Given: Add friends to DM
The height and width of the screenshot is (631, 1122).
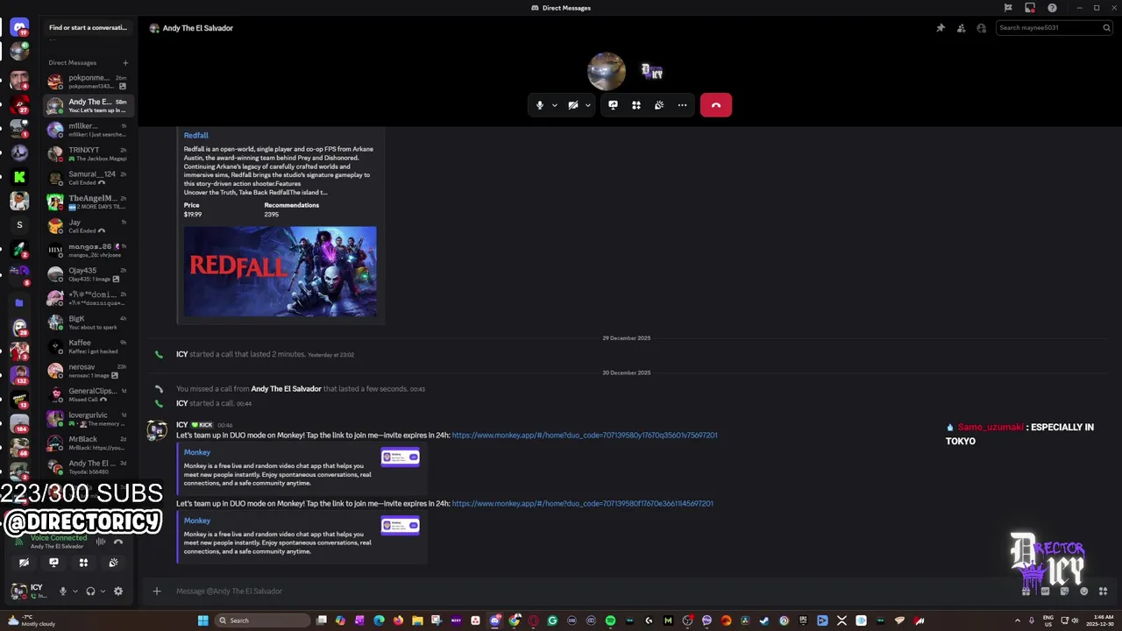Looking at the screenshot, I should (961, 28).
